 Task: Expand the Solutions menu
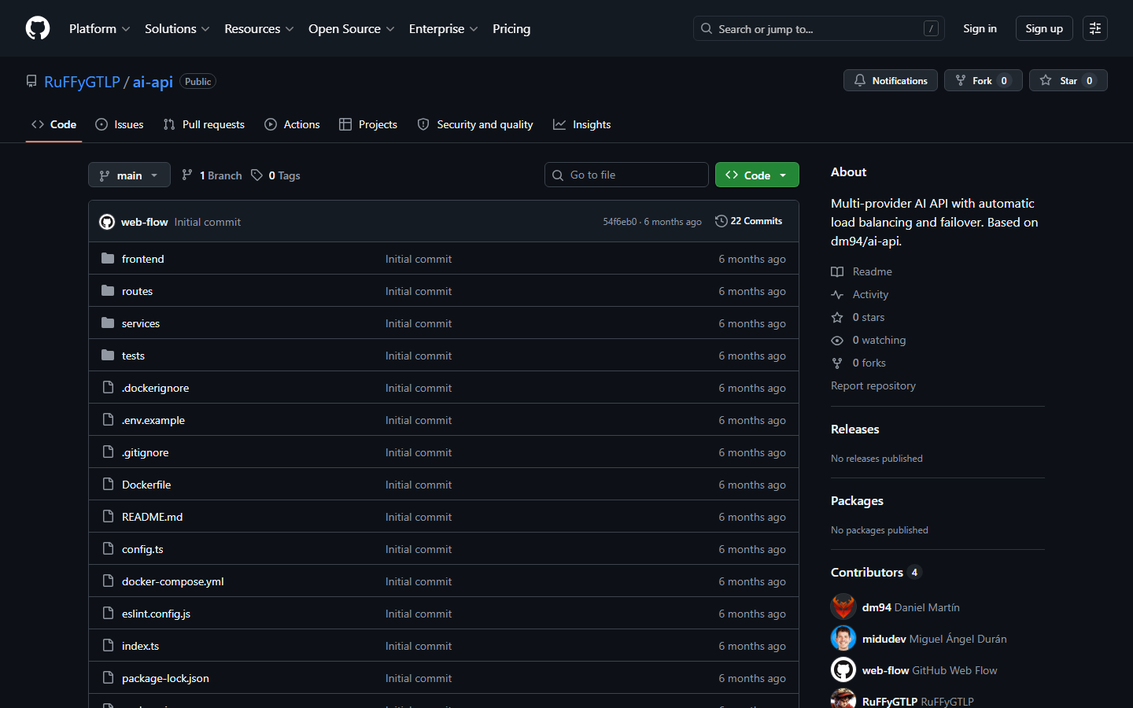coord(177,28)
